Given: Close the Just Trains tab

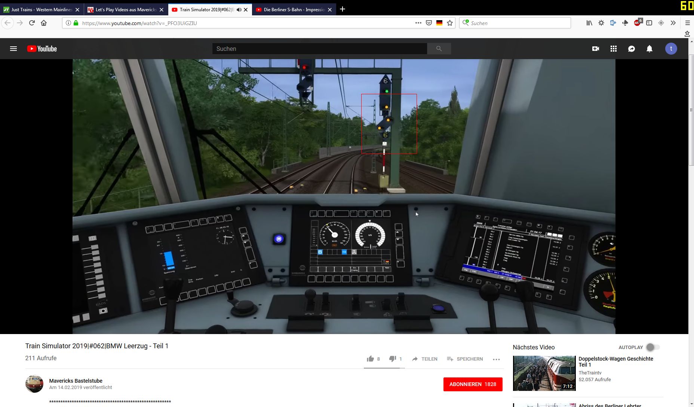Looking at the screenshot, I should (x=77, y=10).
